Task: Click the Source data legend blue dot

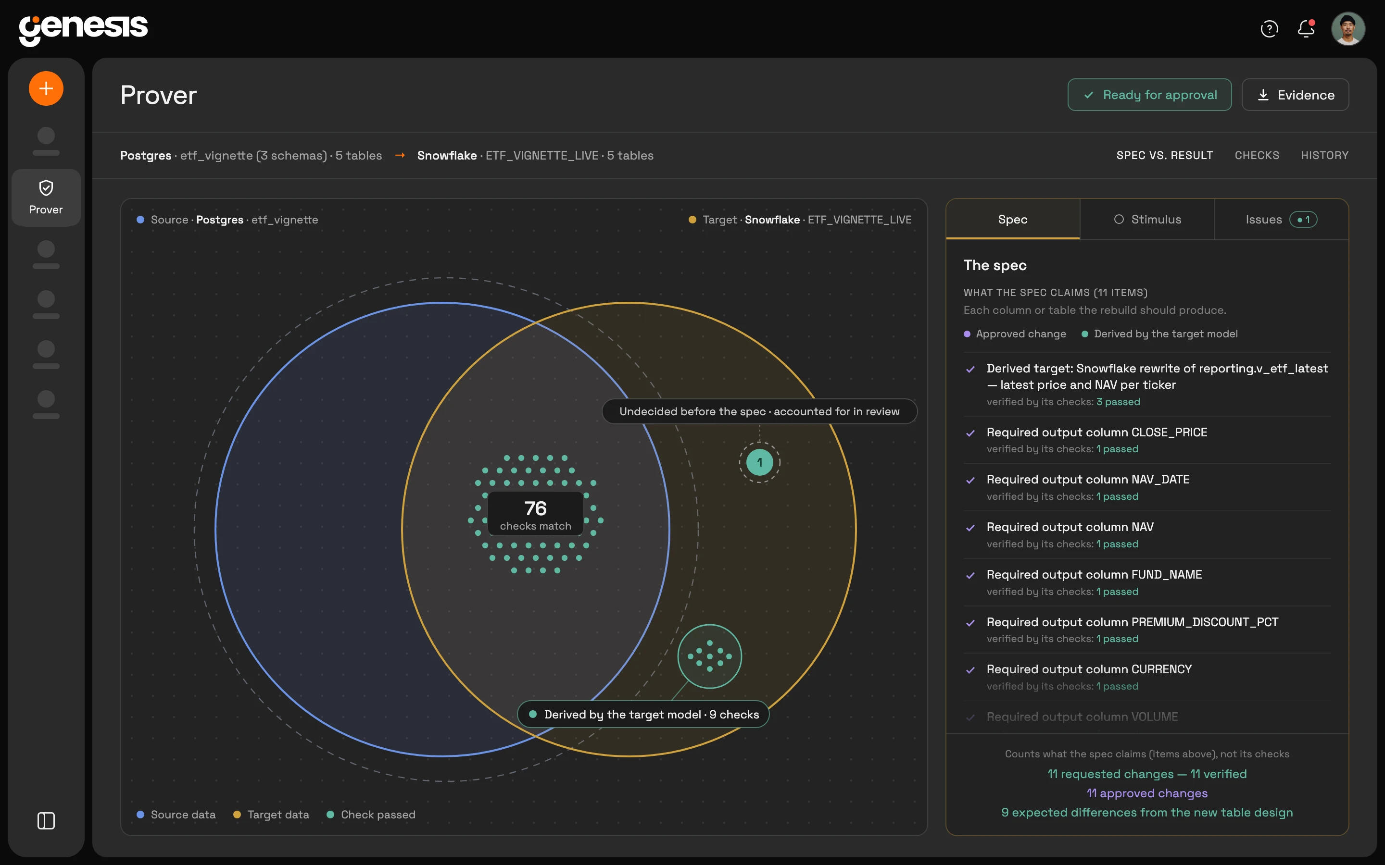Action: point(140,815)
